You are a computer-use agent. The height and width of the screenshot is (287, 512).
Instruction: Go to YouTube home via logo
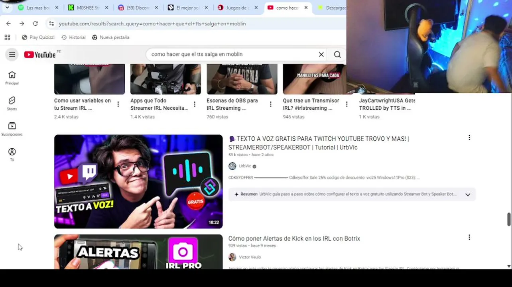point(40,55)
